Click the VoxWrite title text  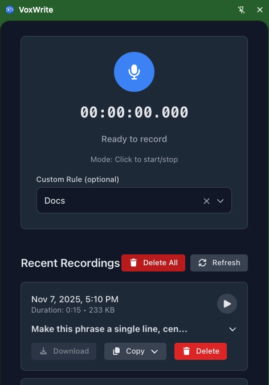tap(36, 10)
